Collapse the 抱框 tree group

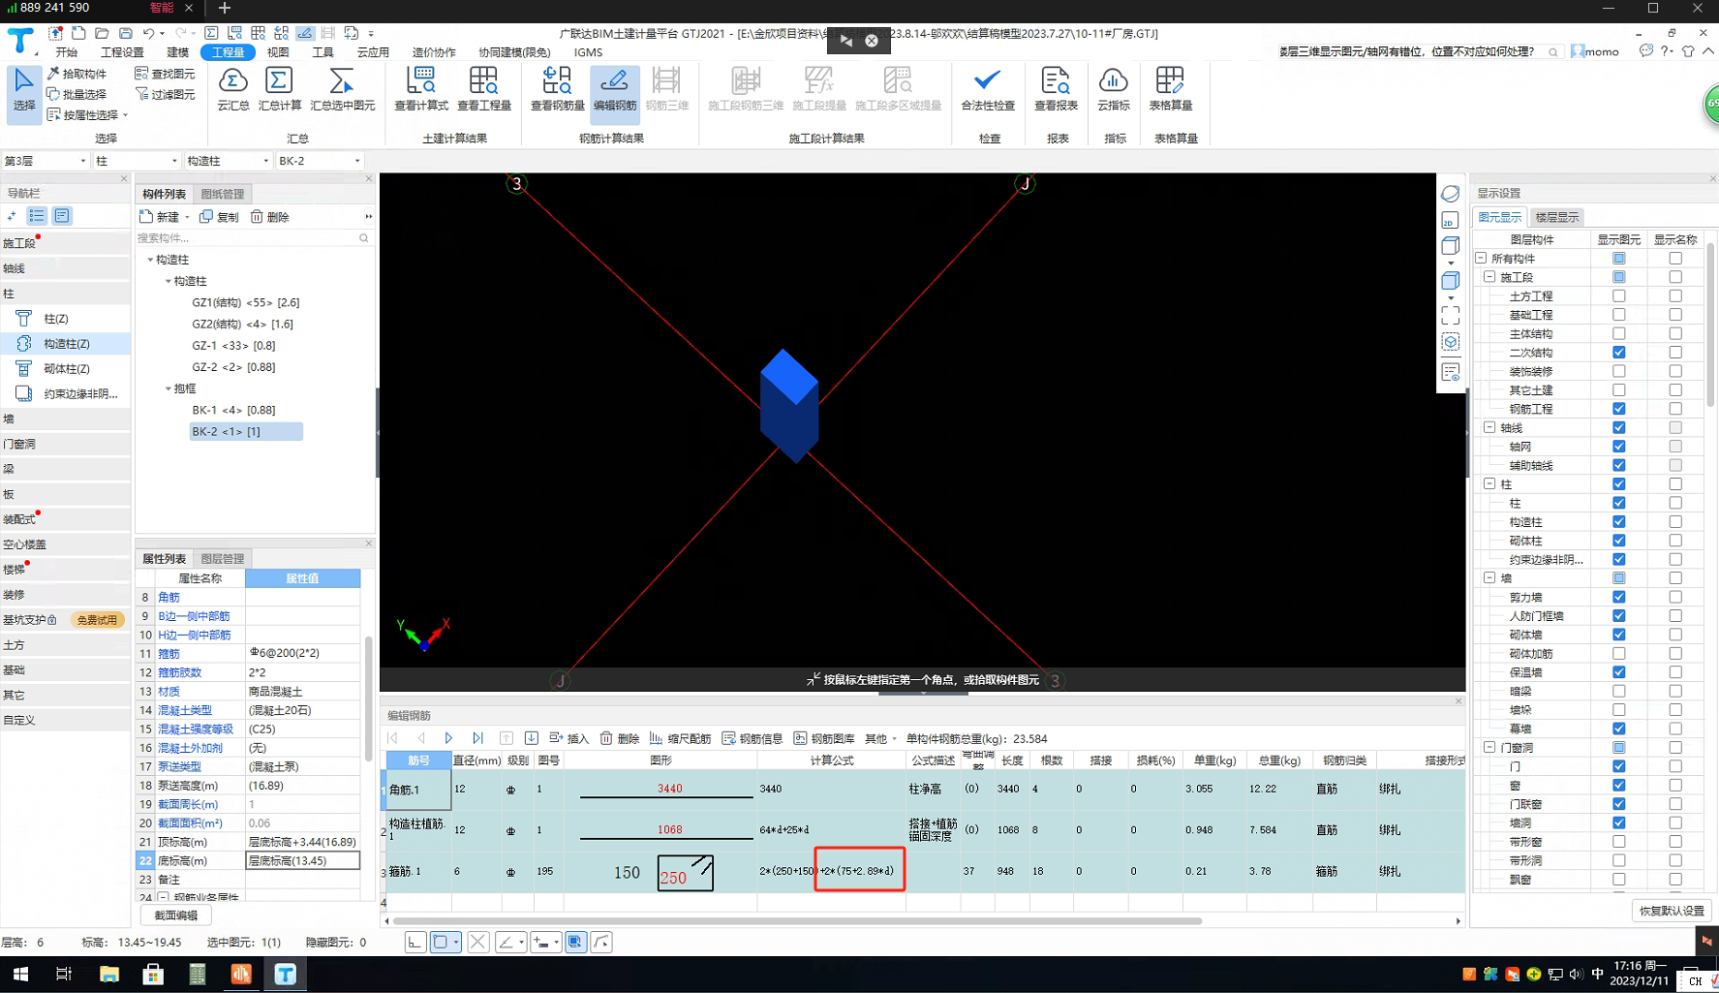click(x=168, y=388)
